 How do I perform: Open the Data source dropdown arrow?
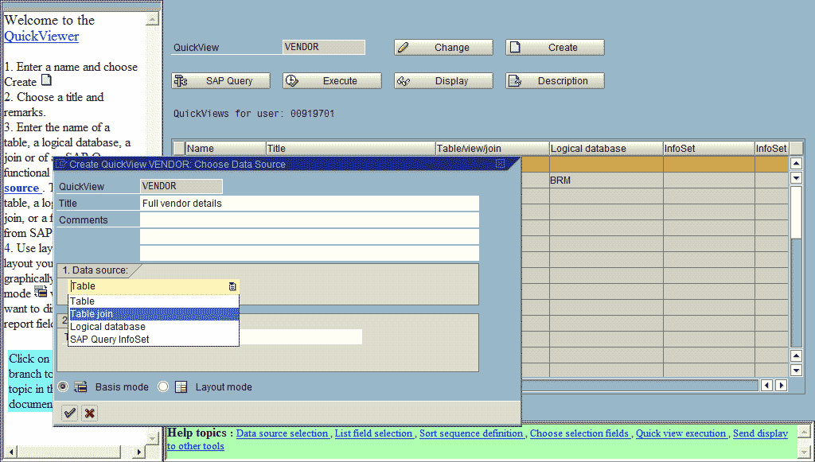click(232, 285)
